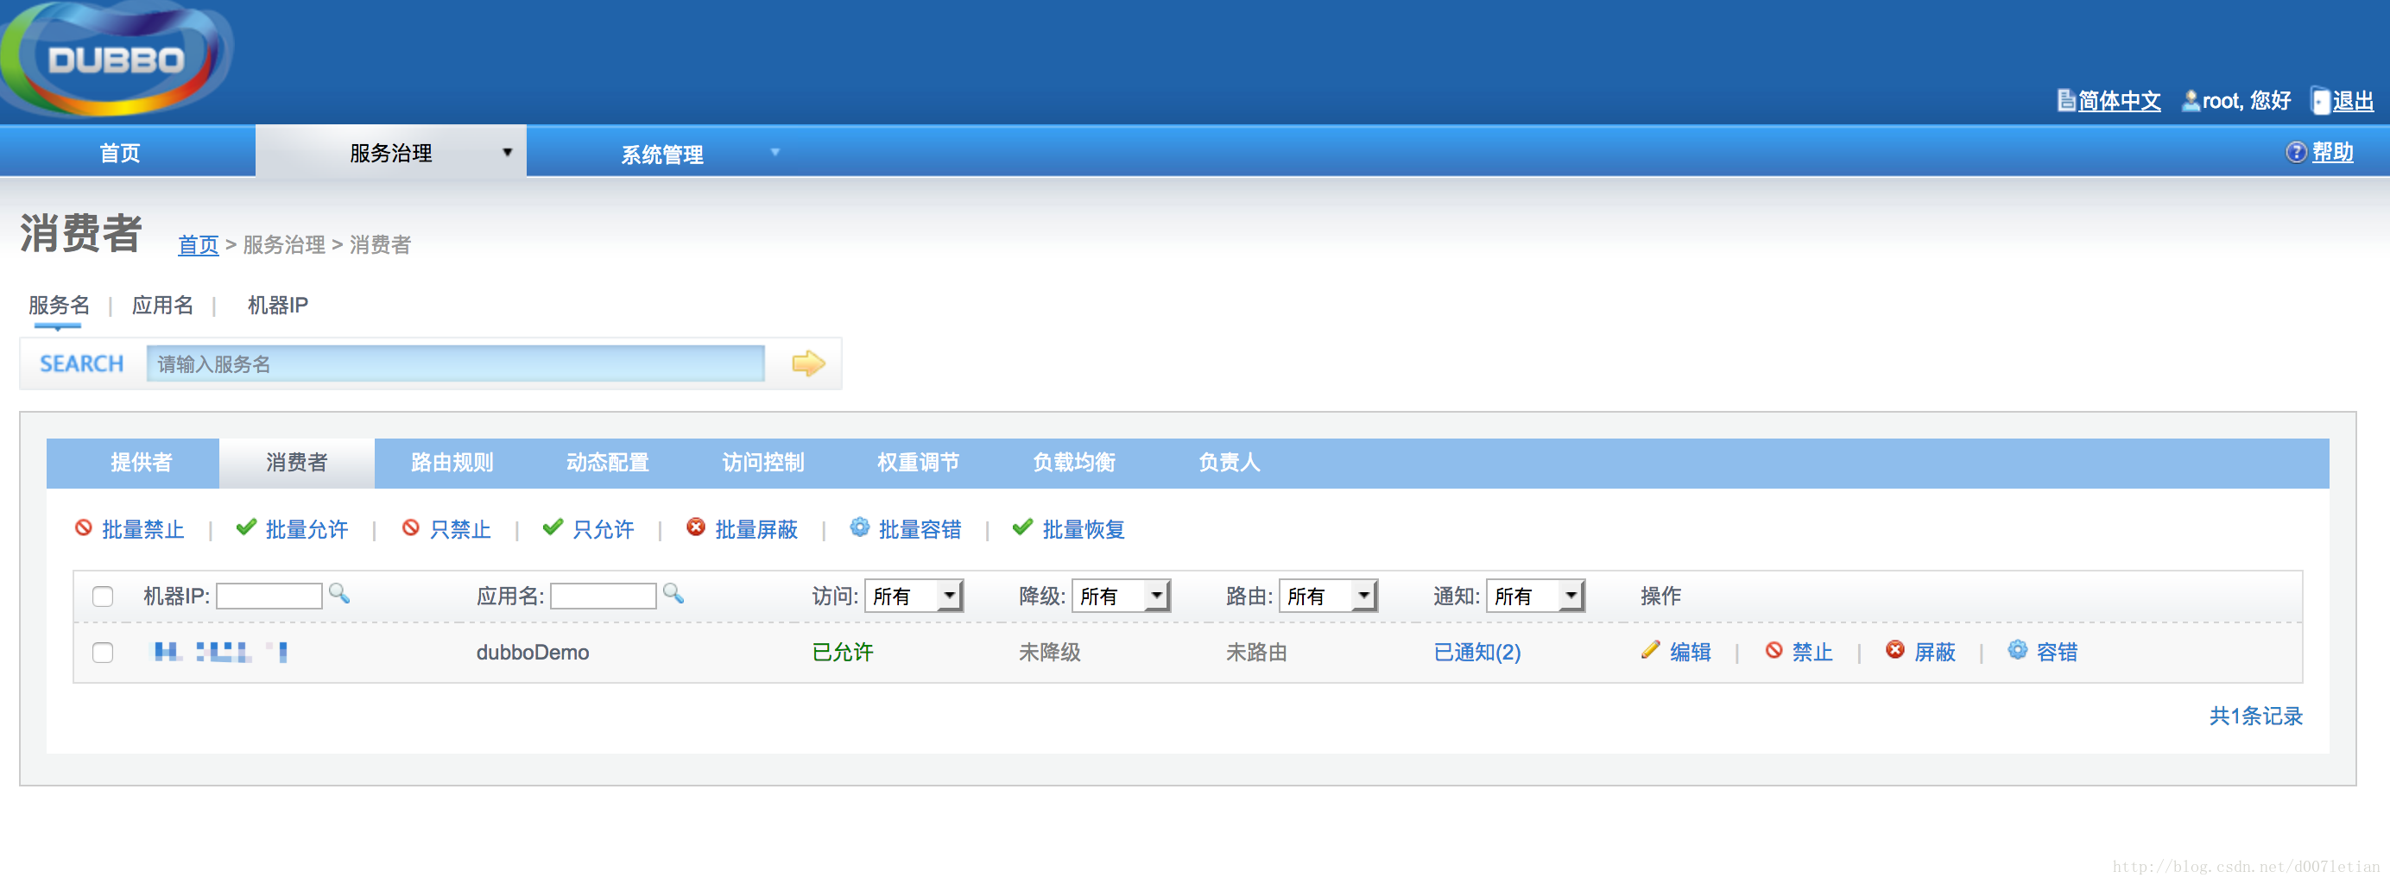Submit the search with the yellow arrow icon

[x=808, y=363]
